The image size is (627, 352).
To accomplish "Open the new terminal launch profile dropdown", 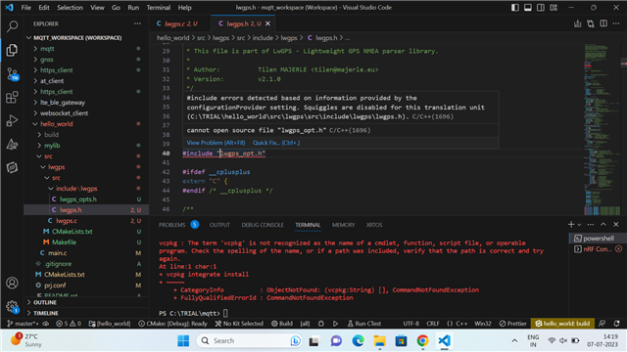I will point(579,225).
